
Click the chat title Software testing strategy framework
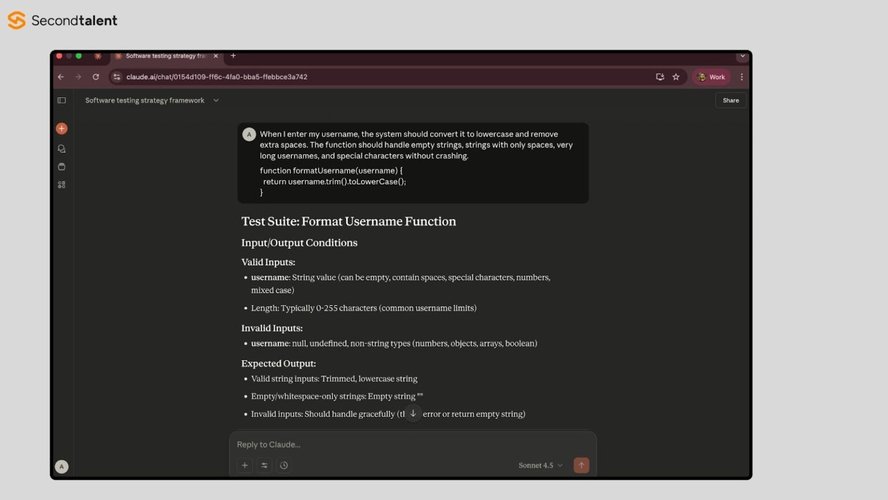(x=145, y=100)
